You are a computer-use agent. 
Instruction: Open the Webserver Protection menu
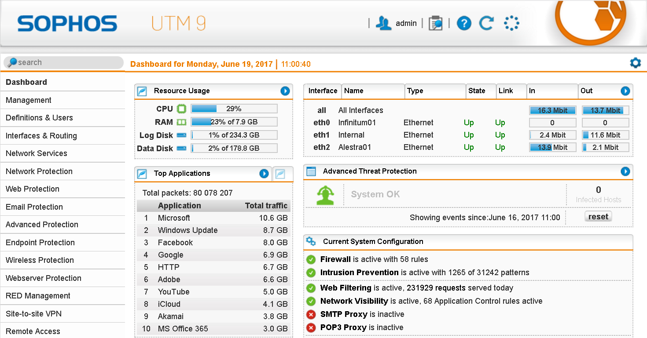[62, 278]
